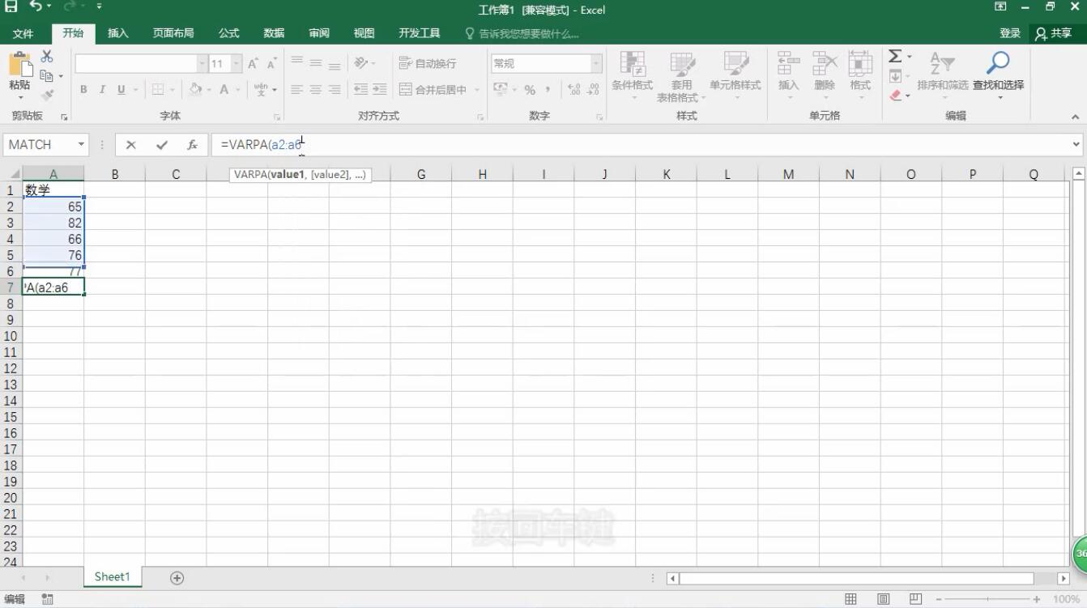Click the Cut scissors icon
1087x608 pixels.
(x=47, y=57)
